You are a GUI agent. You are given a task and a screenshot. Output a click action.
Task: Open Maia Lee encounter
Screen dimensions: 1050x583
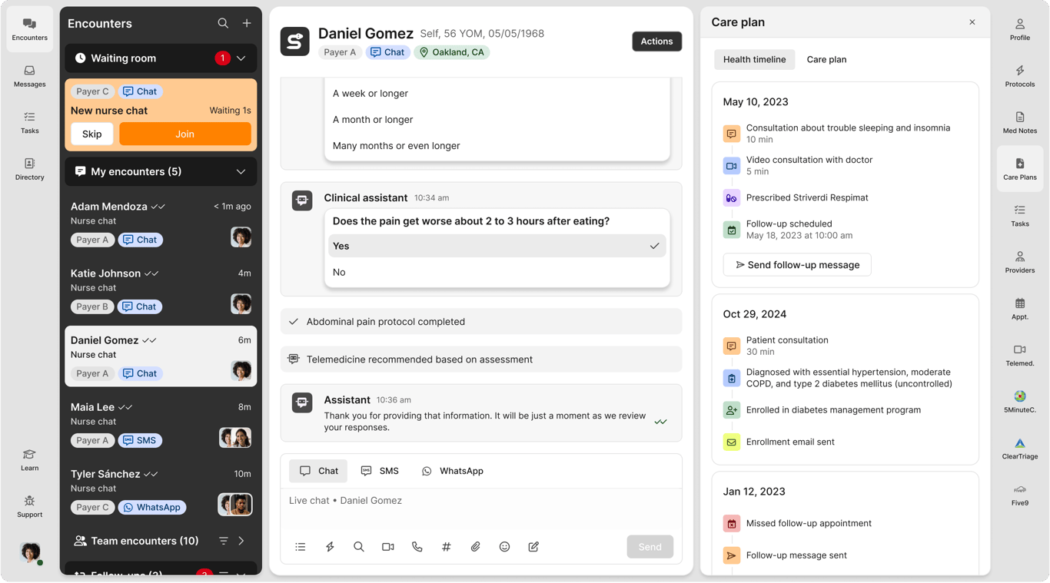coord(161,423)
